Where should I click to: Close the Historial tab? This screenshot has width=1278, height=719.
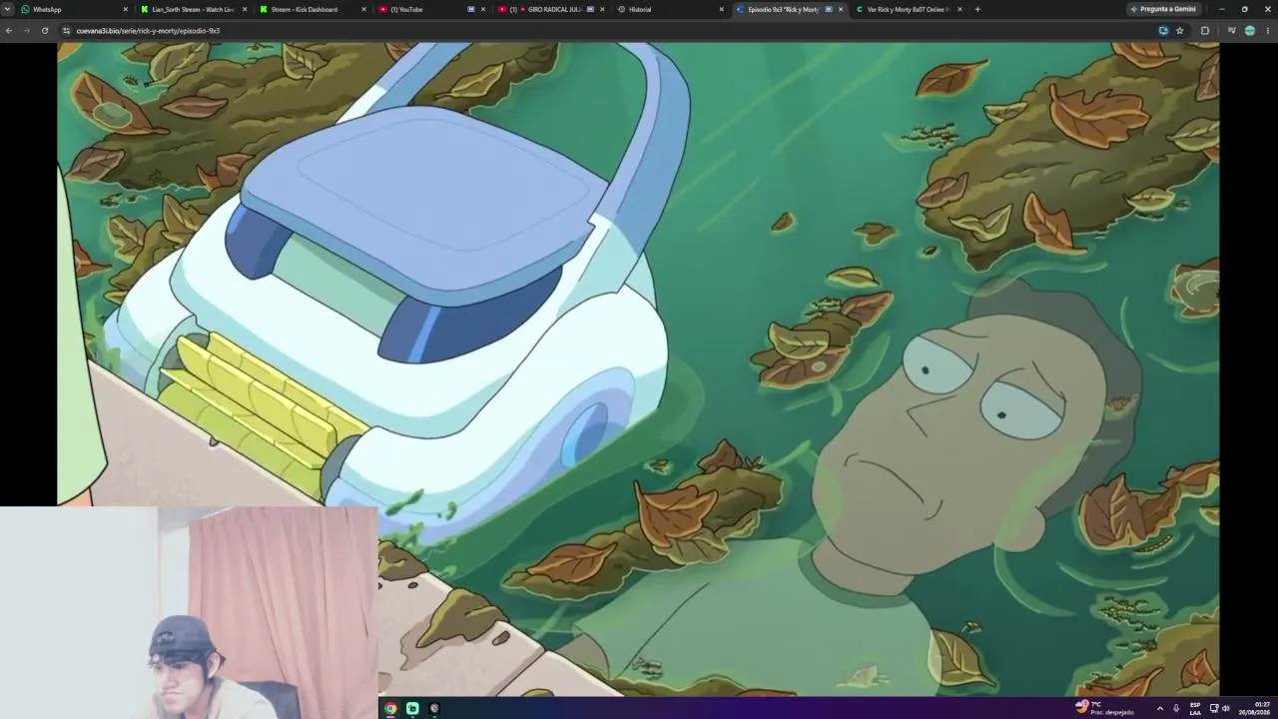point(721,9)
